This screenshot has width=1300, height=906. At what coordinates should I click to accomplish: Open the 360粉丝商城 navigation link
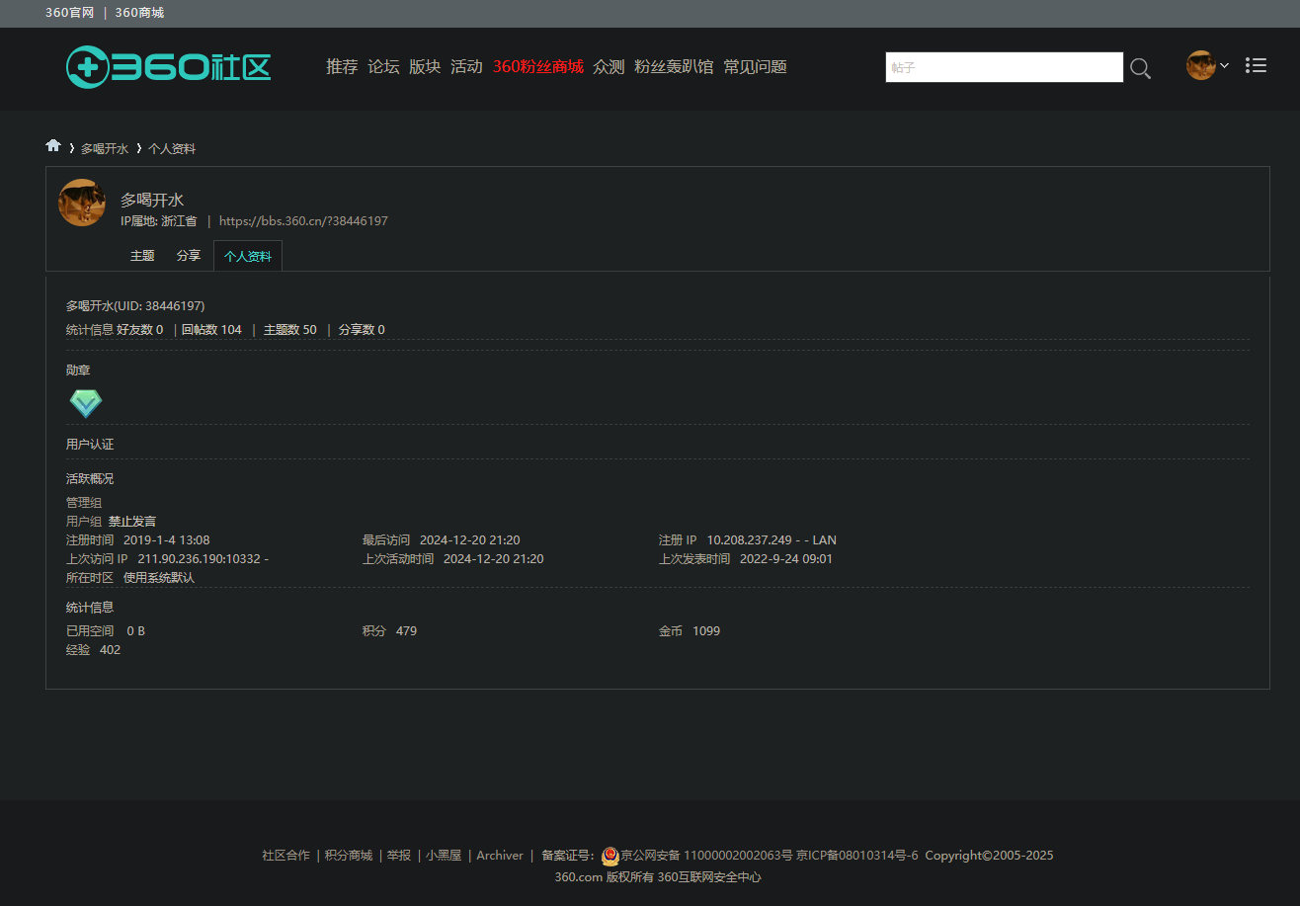537,67
